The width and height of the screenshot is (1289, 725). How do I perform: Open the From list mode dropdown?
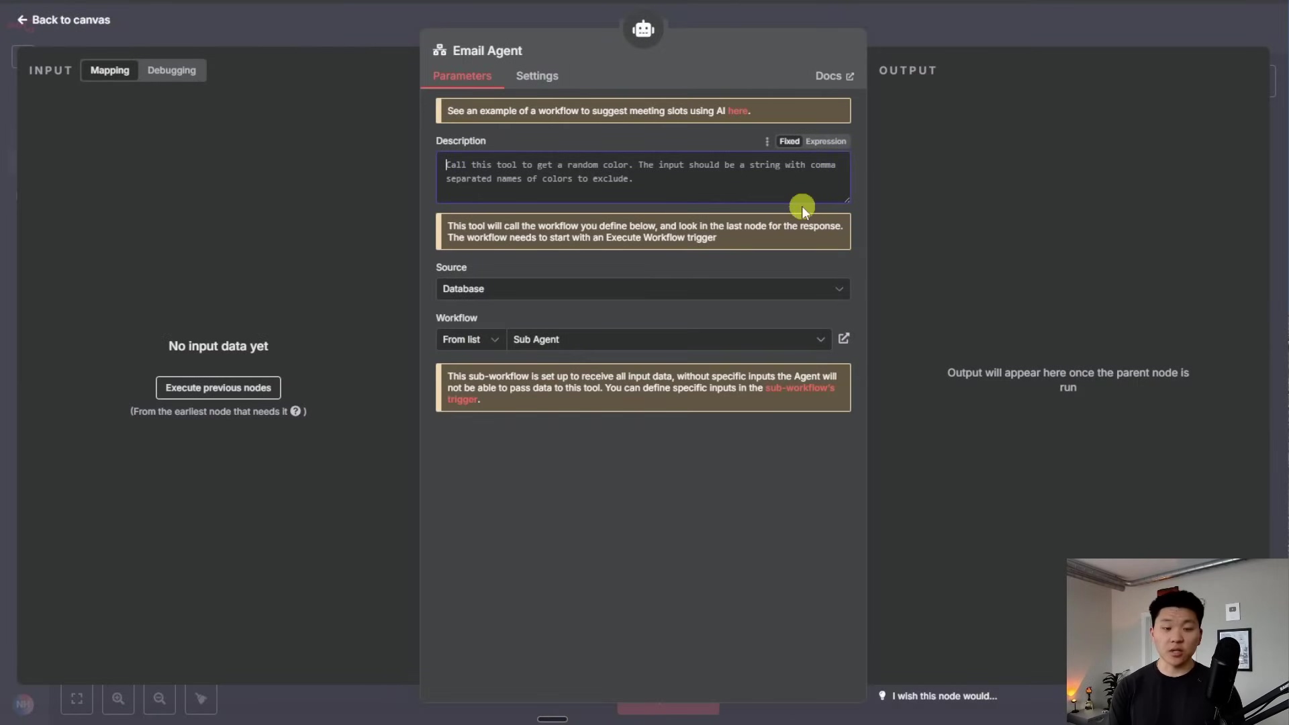tap(470, 340)
